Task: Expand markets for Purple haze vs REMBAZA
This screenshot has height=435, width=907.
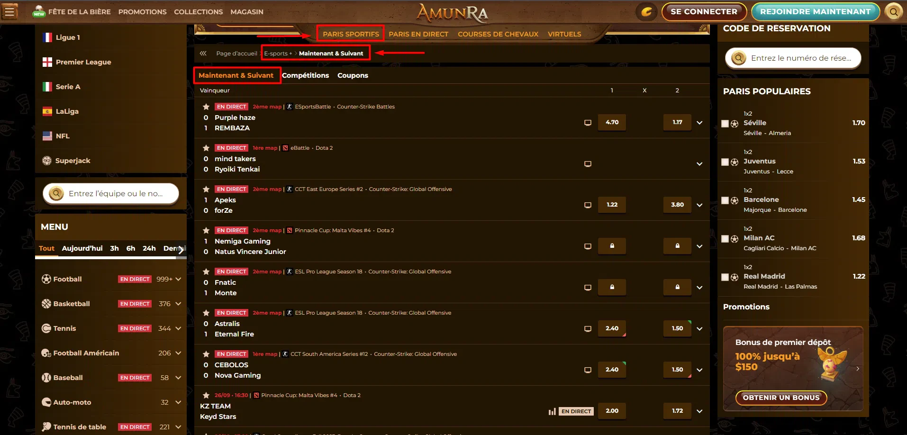Action: pos(699,123)
